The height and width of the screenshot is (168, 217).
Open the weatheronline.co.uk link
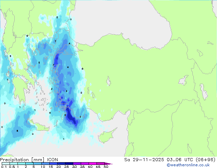point(188,165)
